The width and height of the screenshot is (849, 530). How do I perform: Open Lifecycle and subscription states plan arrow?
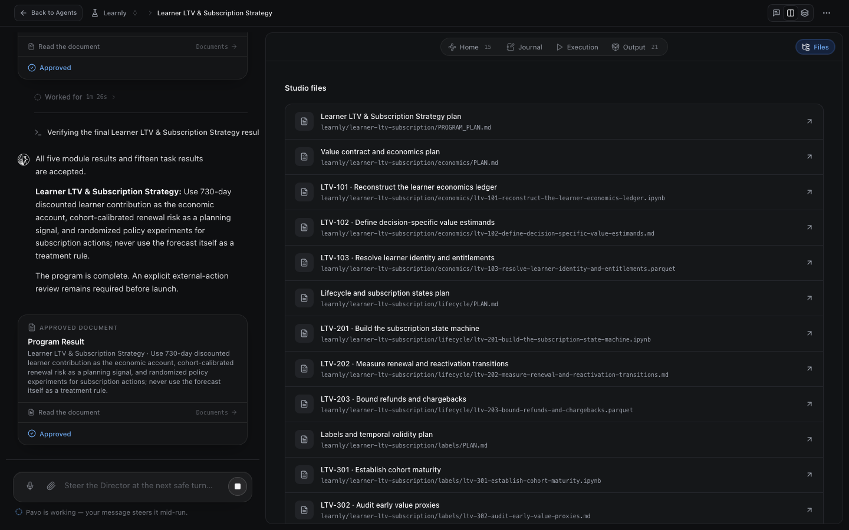809,298
